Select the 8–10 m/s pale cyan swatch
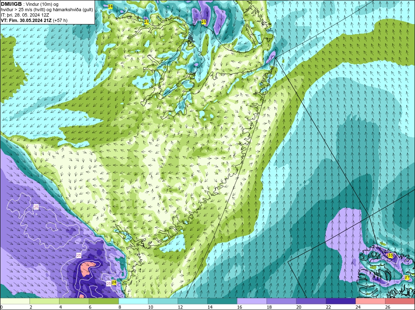Viewport: 415px width, 310px height. coord(133,301)
